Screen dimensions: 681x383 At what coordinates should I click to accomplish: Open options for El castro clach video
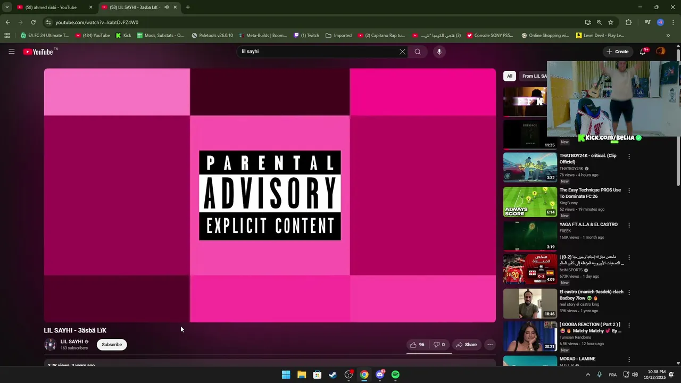629,293
